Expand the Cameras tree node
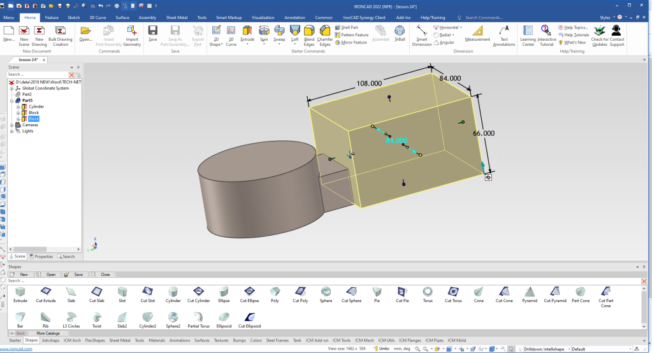 tap(12, 125)
